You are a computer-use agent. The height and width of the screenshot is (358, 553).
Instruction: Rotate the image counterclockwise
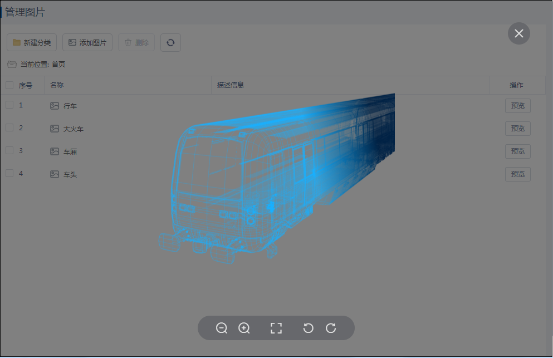[308, 328]
